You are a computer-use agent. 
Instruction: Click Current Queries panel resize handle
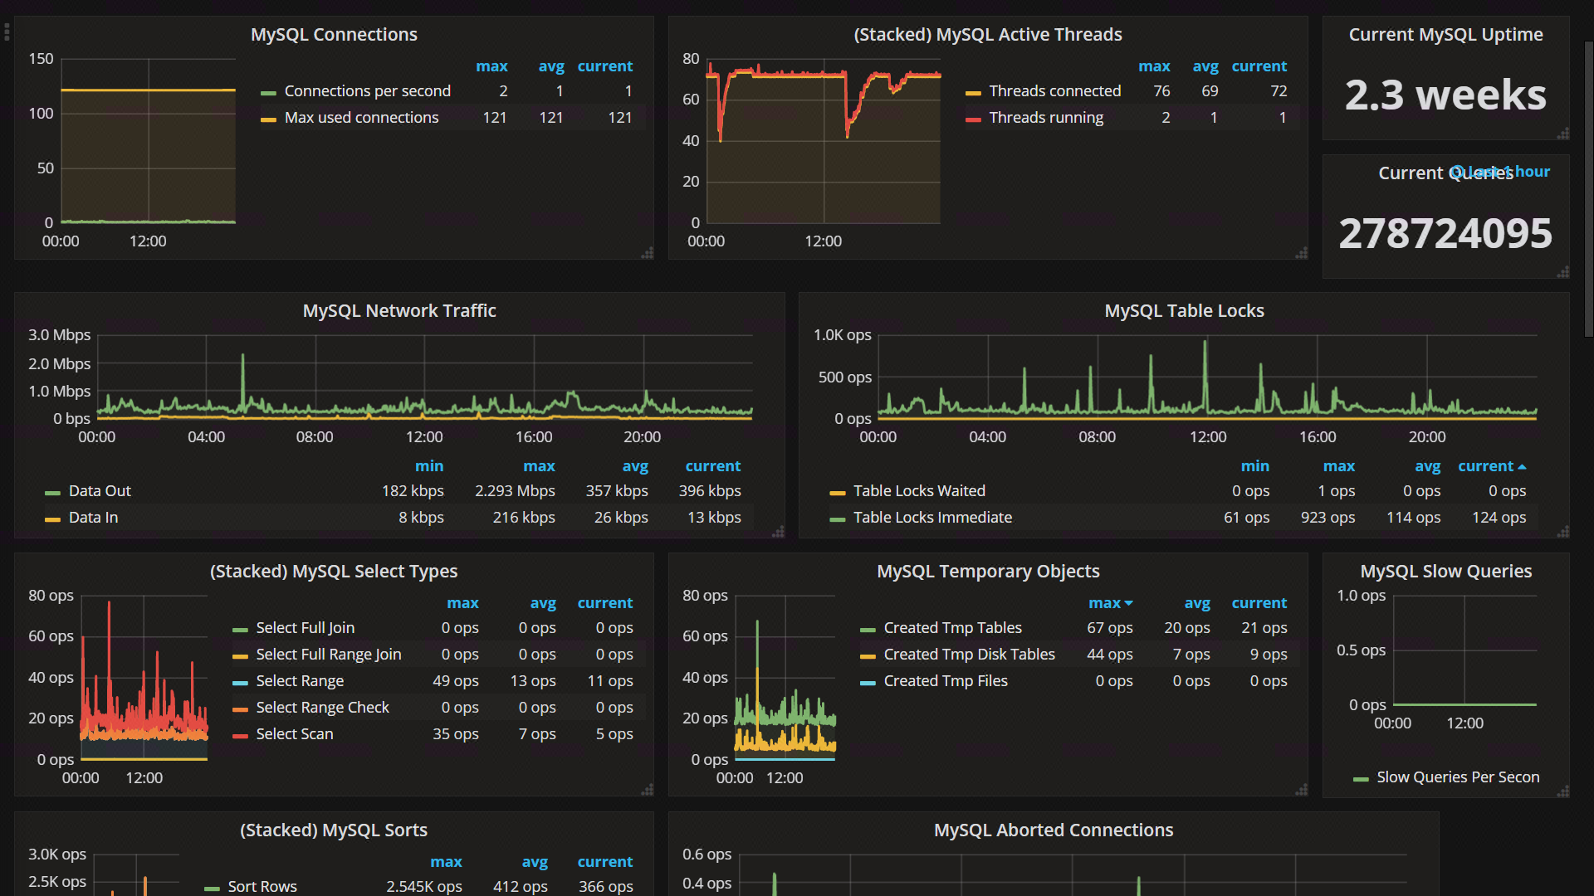pos(1563,272)
